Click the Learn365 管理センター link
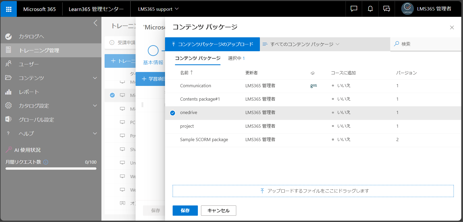Viewport: 463px width, 222px height. coord(96,9)
